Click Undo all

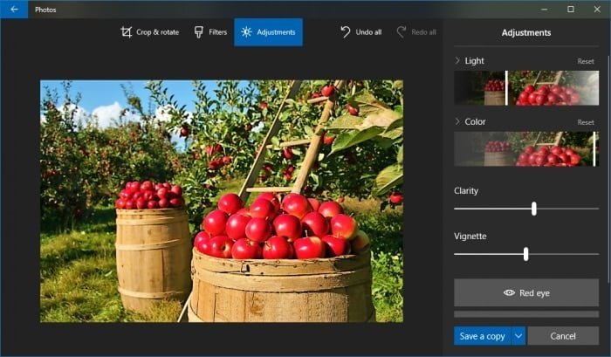click(x=360, y=32)
